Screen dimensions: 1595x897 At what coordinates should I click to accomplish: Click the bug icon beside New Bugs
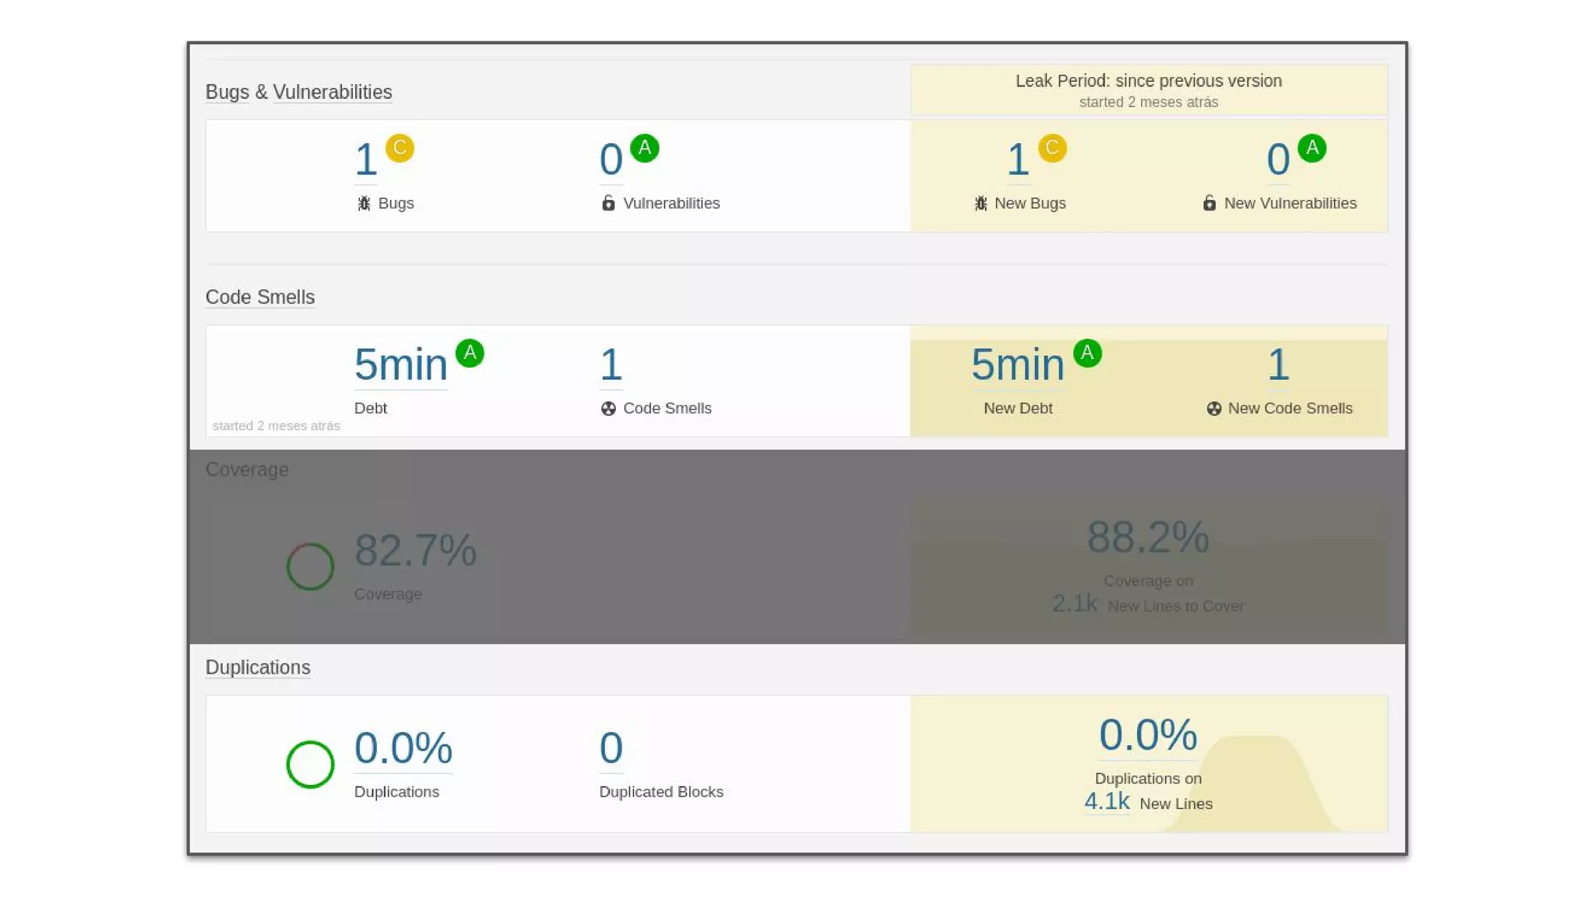[981, 203]
